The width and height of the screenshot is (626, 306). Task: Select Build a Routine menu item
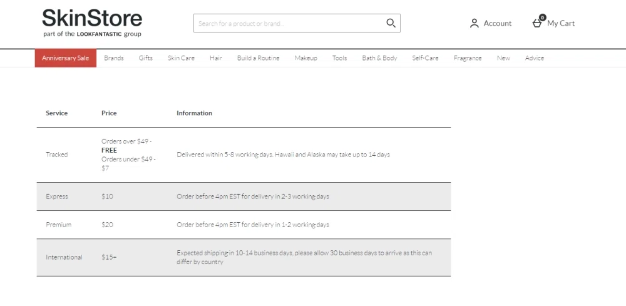(258, 58)
